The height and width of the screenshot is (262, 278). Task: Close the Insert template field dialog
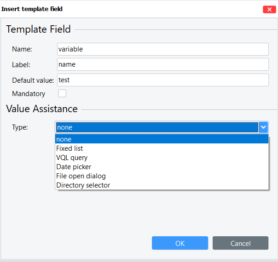269,9
